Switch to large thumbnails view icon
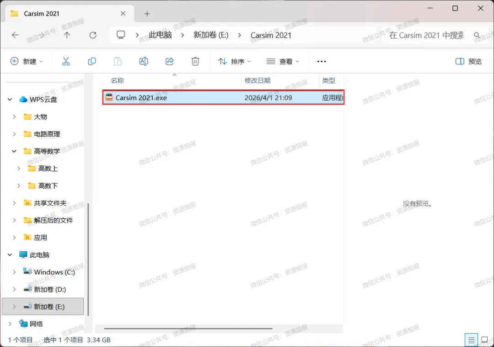The image size is (494, 347). (484, 340)
